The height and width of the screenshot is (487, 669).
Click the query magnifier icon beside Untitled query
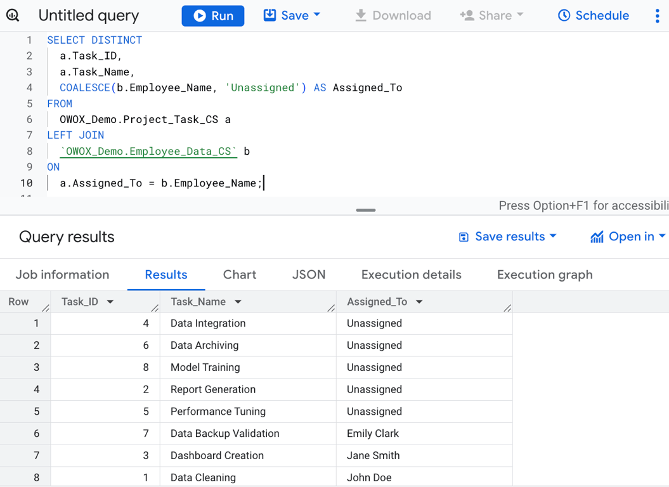(x=13, y=15)
